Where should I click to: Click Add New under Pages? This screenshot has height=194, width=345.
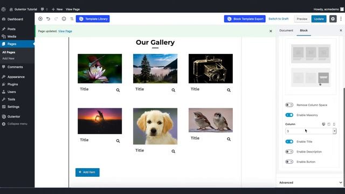[x=8, y=59]
